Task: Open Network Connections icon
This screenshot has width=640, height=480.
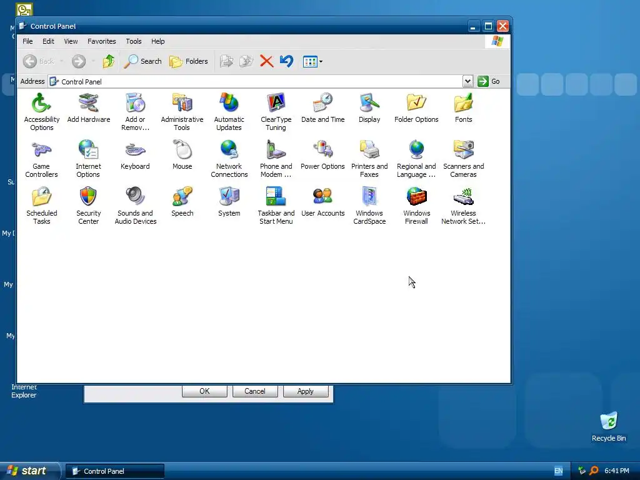Action: point(229,158)
